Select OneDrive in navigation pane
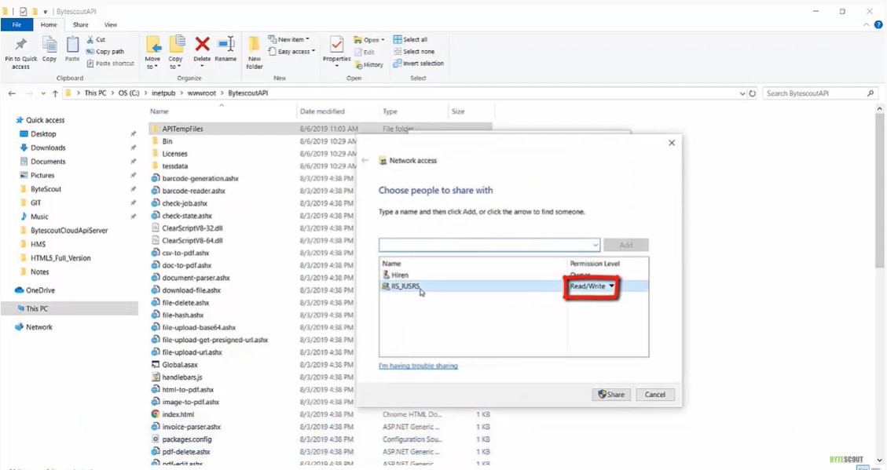The height and width of the screenshot is (470, 887). (x=39, y=290)
